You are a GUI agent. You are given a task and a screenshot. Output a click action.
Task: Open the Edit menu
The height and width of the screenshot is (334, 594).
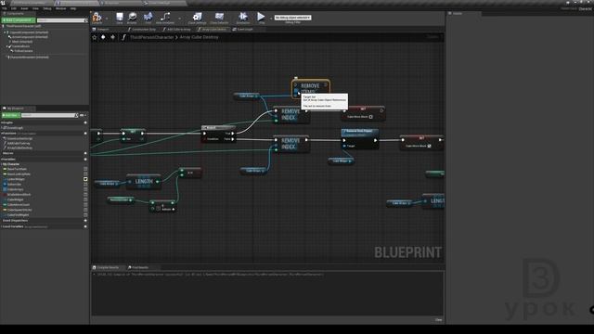pos(14,8)
